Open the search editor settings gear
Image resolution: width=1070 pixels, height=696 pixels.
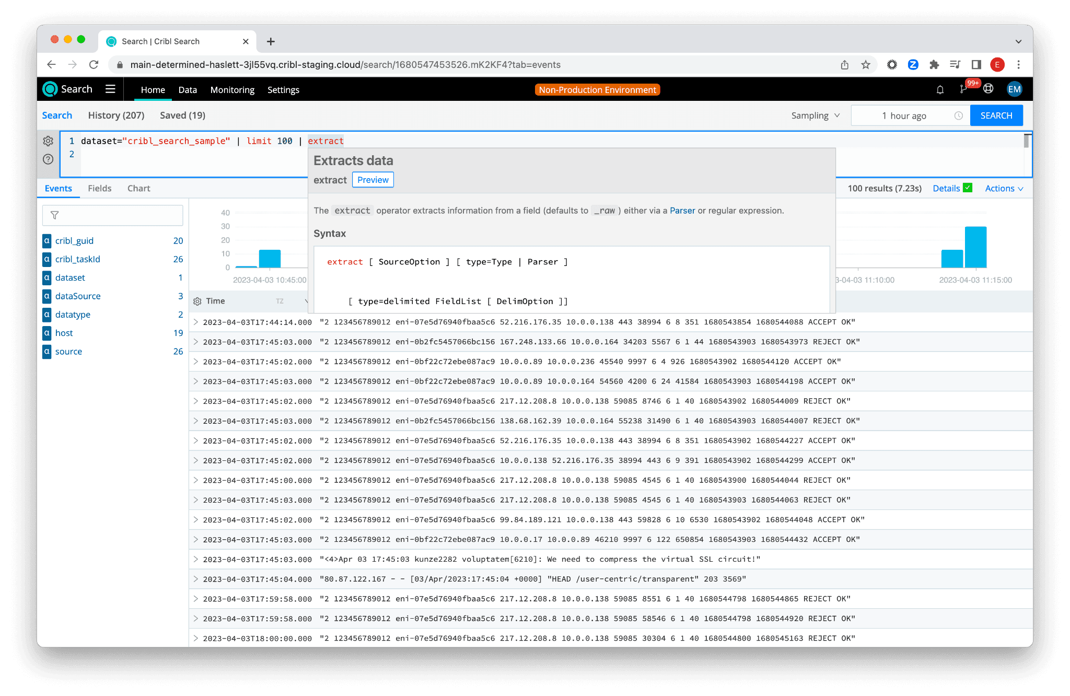pyautogui.click(x=48, y=141)
